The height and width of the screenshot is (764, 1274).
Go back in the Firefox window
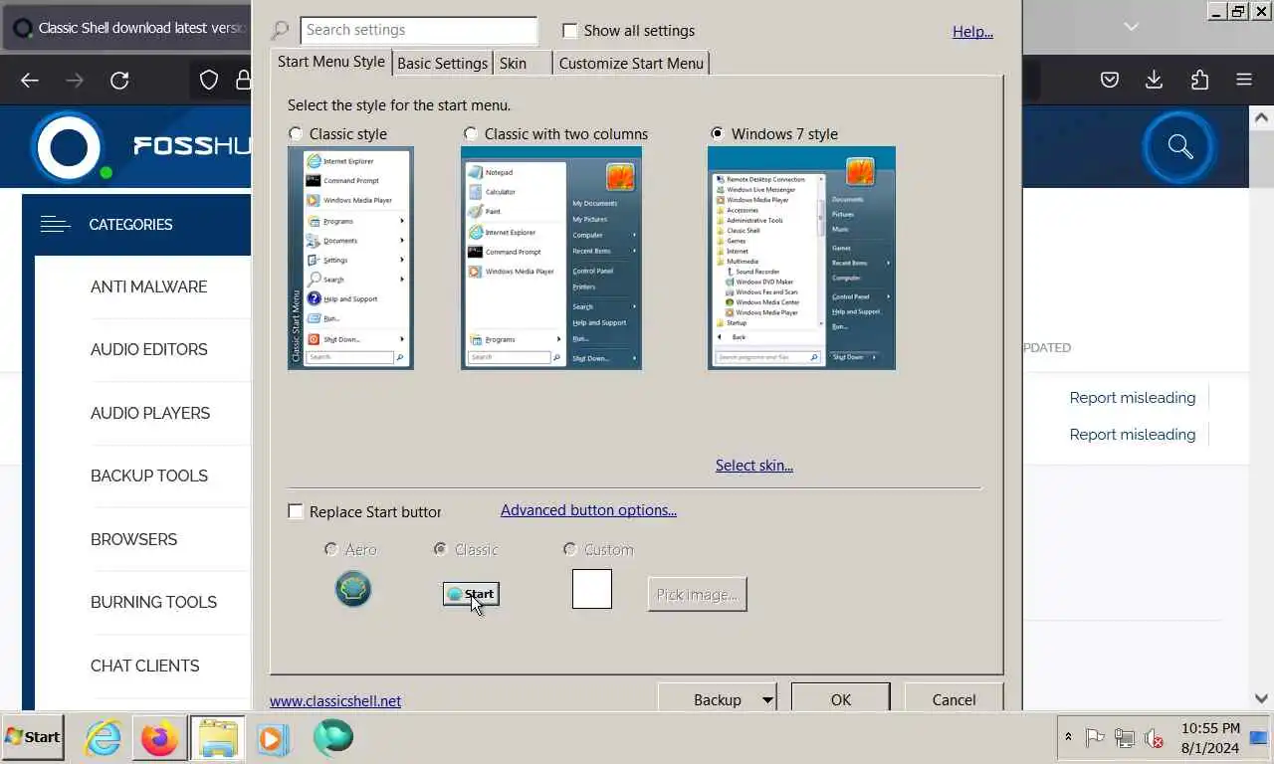(30, 81)
